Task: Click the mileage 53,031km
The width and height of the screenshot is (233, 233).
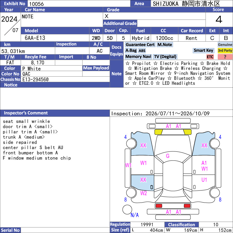Action: 13,51
